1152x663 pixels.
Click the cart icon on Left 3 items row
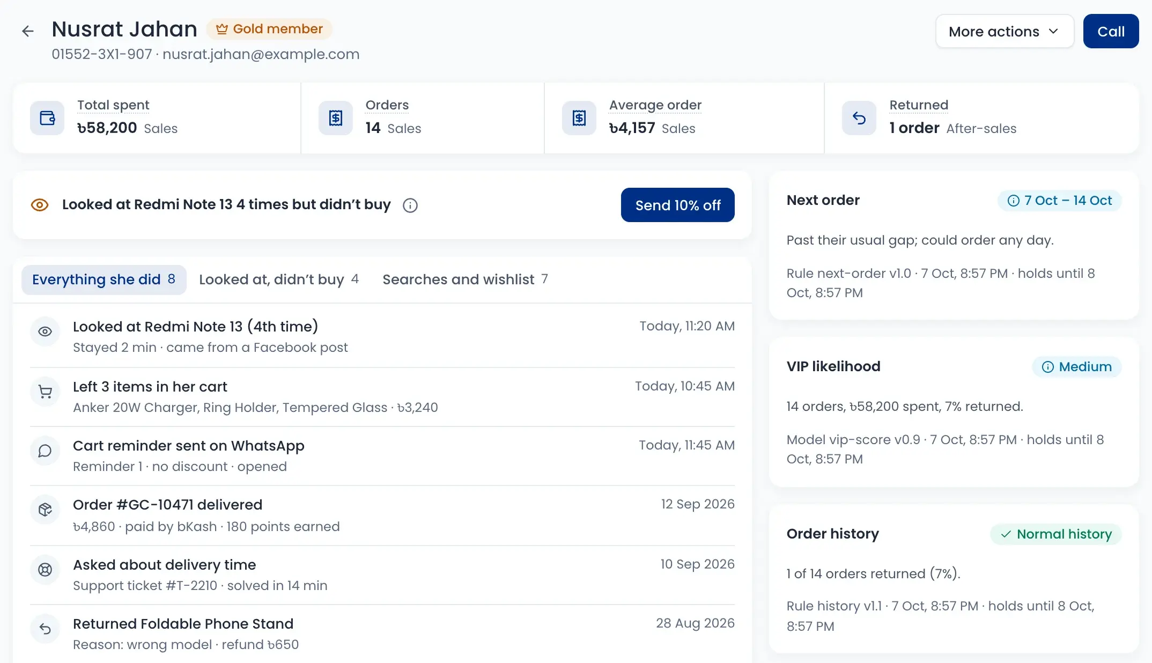(x=45, y=392)
